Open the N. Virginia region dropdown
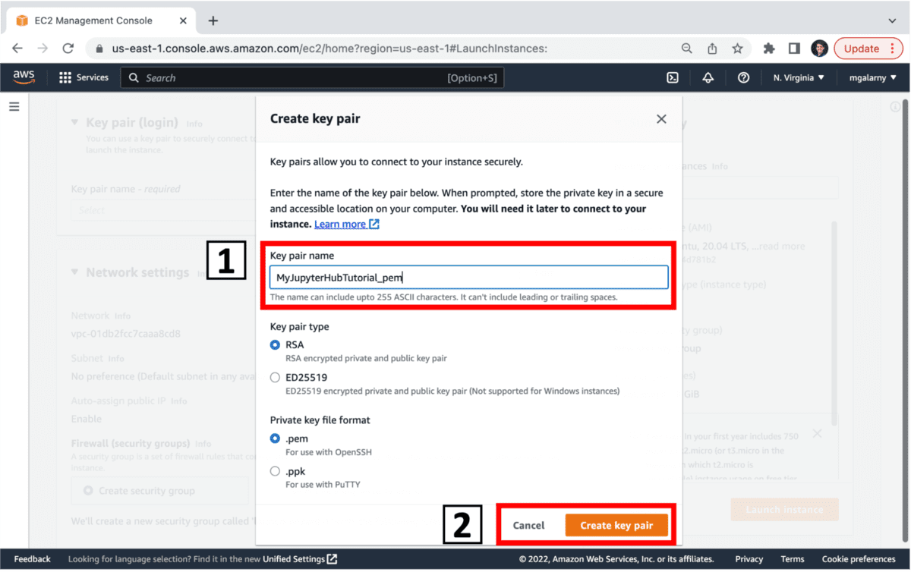The image size is (911, 572). pos(799,77)
